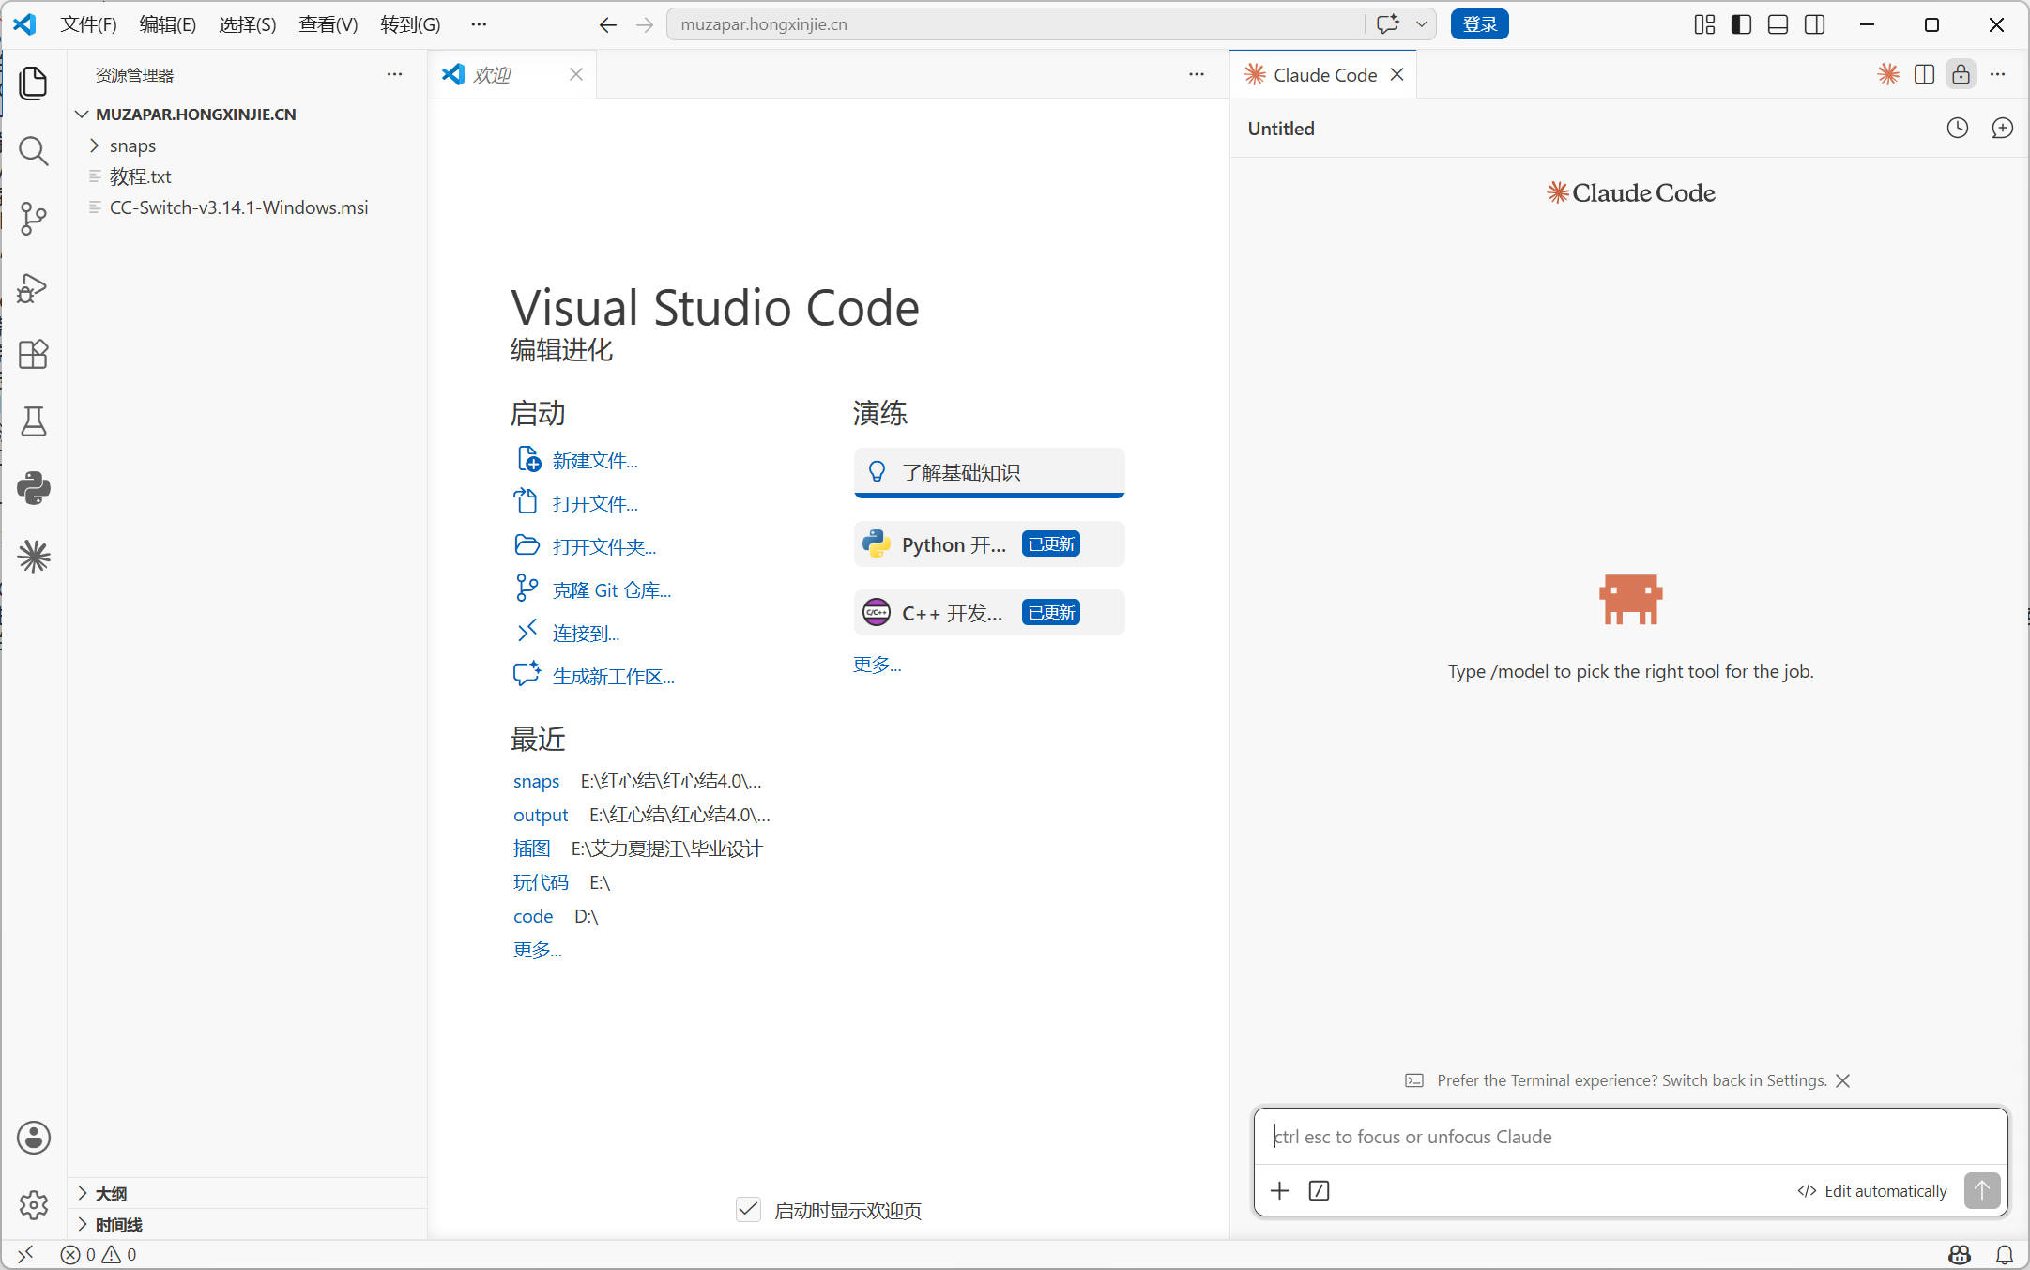
Task: Click the Claude icon in editor actions
Action: coord(1888,74)
